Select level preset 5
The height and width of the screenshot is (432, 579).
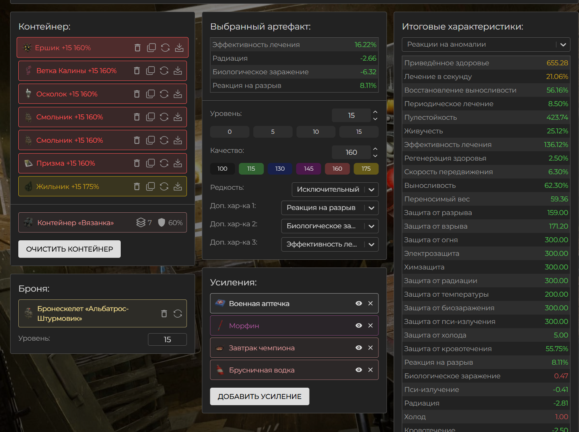tap(273, 132)
